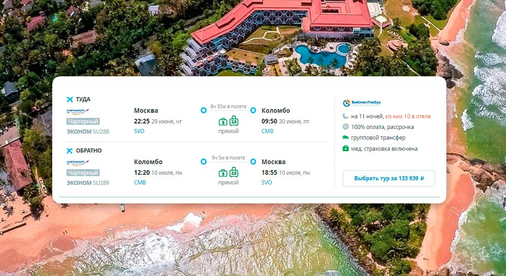Click the medical insurance kit icon
506x276 pixels.
coord(346,148)
